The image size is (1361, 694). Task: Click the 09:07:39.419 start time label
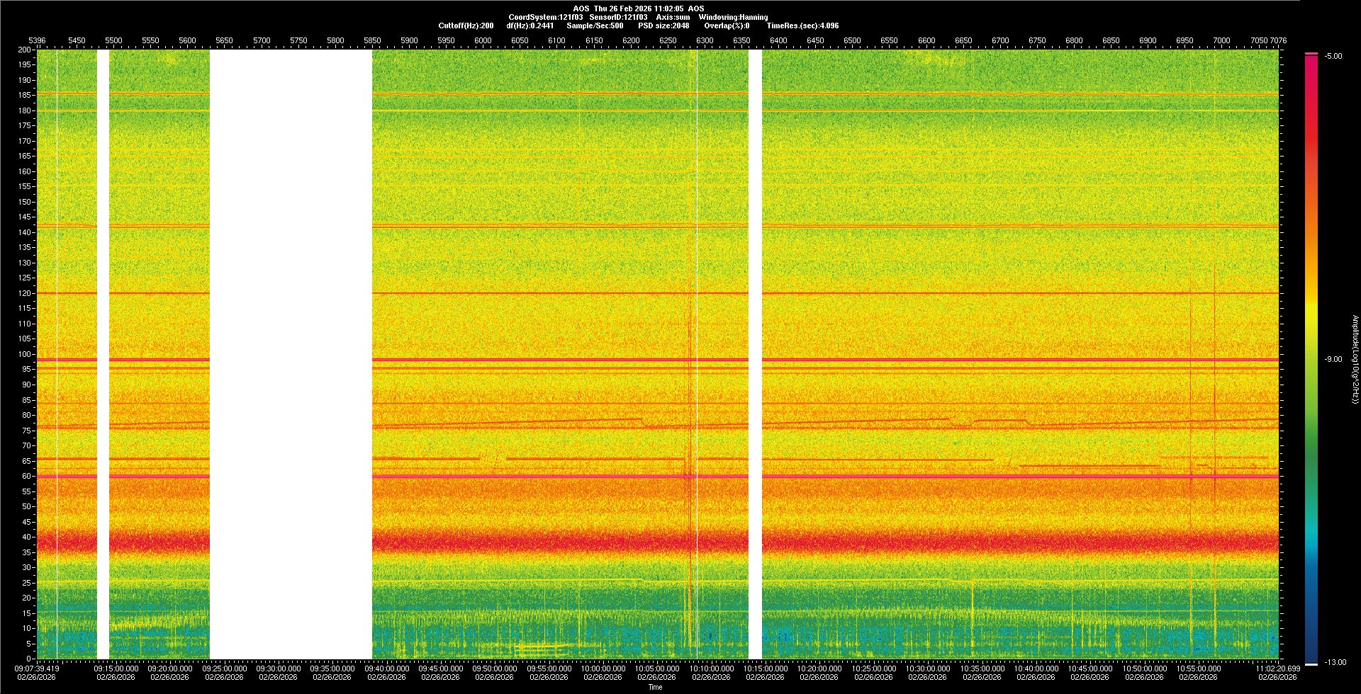coord(37,669)
